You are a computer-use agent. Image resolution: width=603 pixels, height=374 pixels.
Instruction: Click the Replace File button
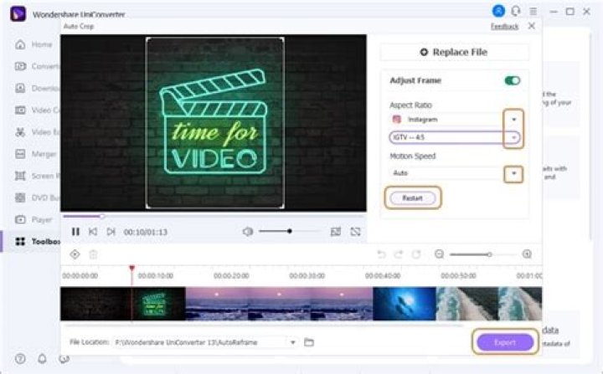(x=455, y=52)
